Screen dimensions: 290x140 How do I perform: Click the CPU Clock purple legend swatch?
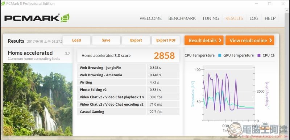pos(259,55)
